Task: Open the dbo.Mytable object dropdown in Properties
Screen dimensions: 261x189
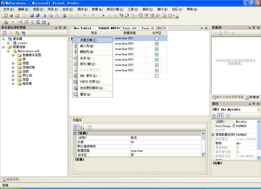Action: [258, 110]
